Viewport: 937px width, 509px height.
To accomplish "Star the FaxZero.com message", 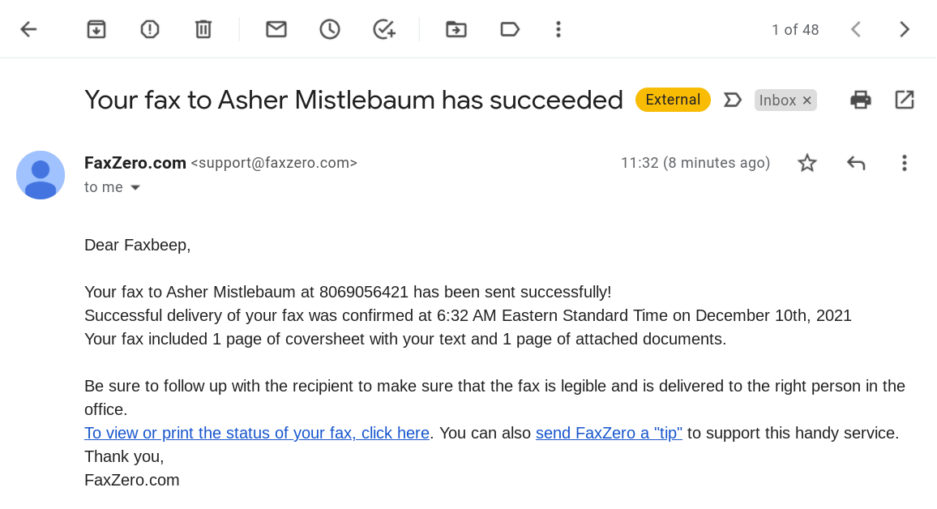I will [807, 163].
